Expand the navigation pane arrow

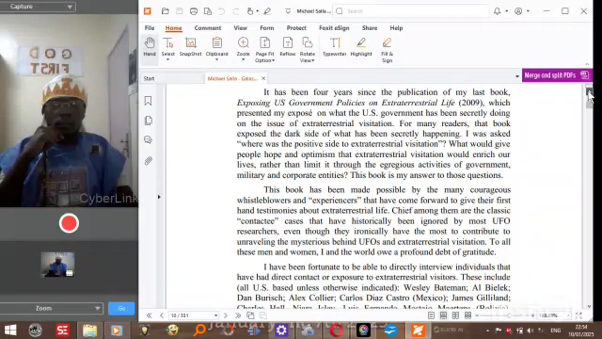click(159, 197)
